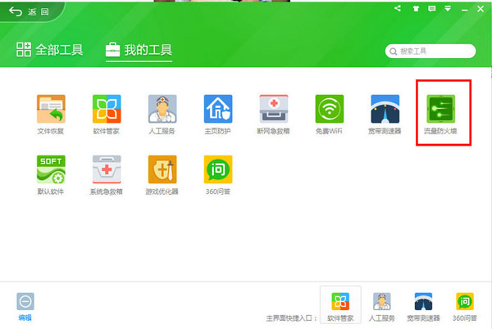Select the 我的工具 tab
This screenshot has width=492, height=329.
pyautogui.click(x=139, y=50)
